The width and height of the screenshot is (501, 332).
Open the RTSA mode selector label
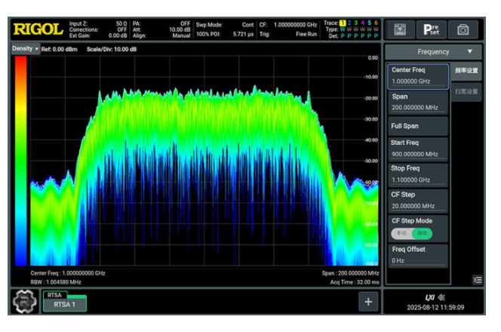pos(54,295)
